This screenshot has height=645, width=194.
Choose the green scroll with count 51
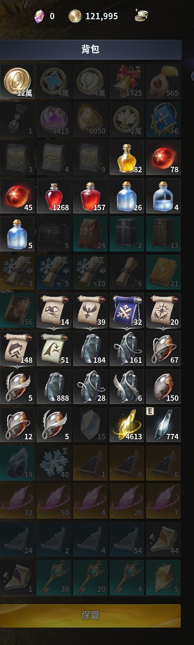click(x=54, y=348)
